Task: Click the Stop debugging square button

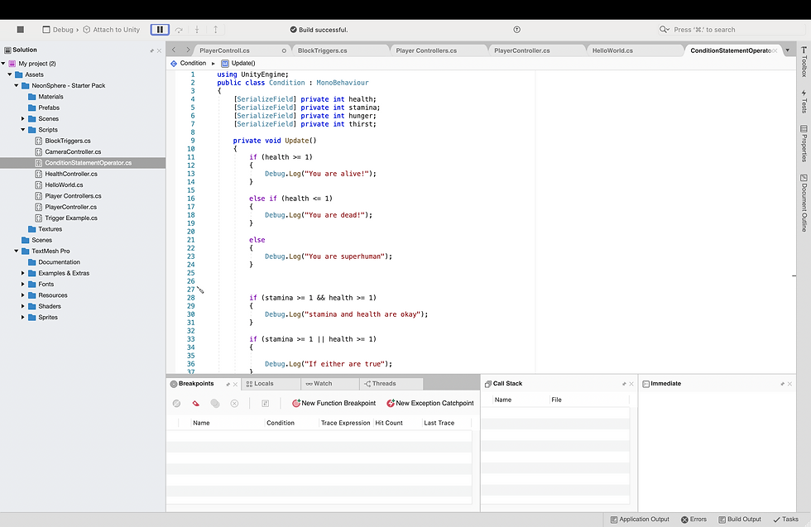Action: pos(21,30)
